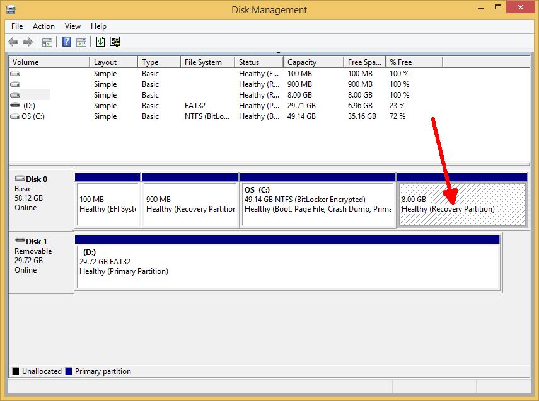Open the File menu

tap(17, 26)
